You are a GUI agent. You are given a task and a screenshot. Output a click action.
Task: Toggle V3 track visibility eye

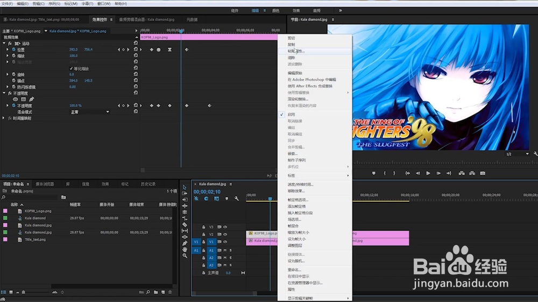pyautogui.click(x=225, y=227)
